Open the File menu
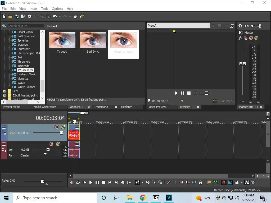 click(4, 9)
